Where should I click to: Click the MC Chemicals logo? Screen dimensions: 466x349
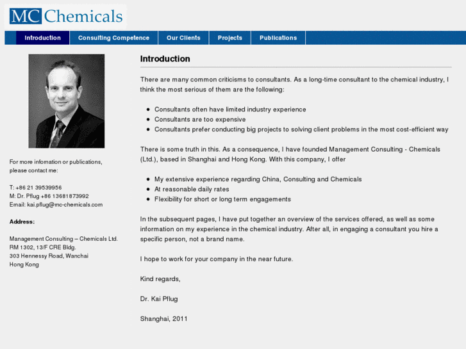(x=66, y=15)
